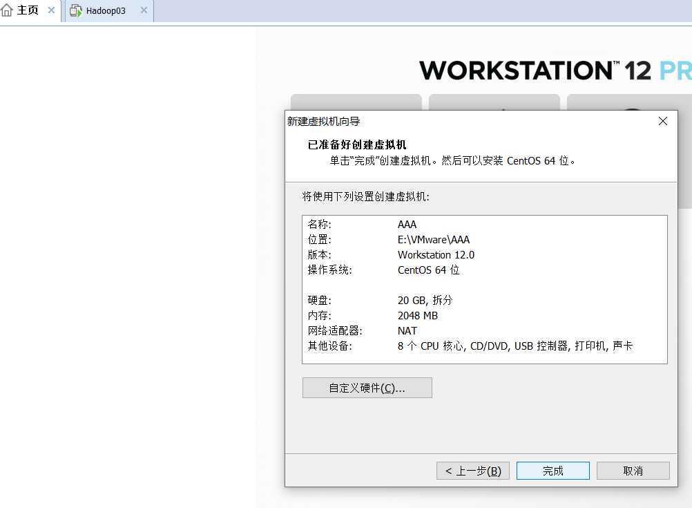
Task: Go back with 上一步(B) button
Action: [x=472, y=471]
